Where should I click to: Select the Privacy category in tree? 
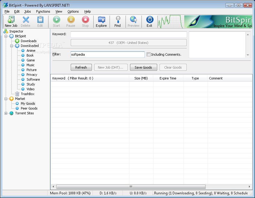(x=32, y=75)
